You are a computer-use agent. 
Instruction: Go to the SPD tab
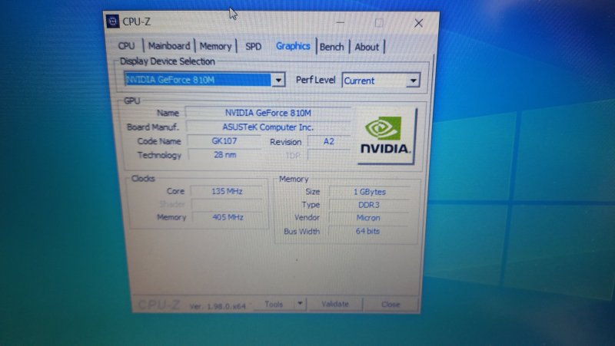coord(253,46)
